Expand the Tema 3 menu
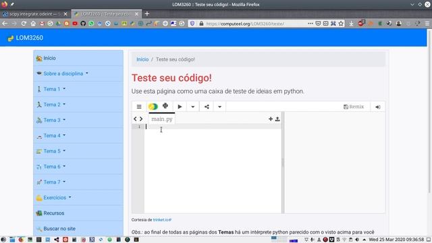 (78, 120)
